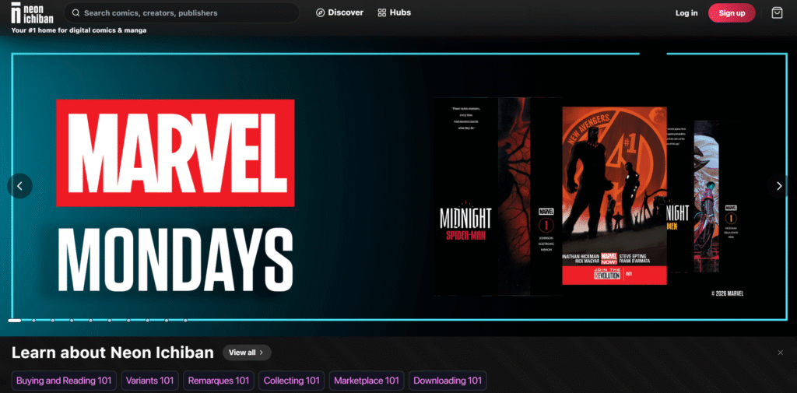Image resolution: width=797 pixels, height=393 pixels.
Task: Click the Sign up button
Action: pyautogui.click(x=732, y=13)
